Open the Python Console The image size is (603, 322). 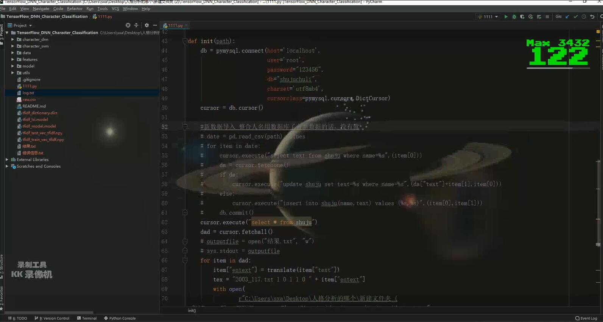(x=120, y=318)
